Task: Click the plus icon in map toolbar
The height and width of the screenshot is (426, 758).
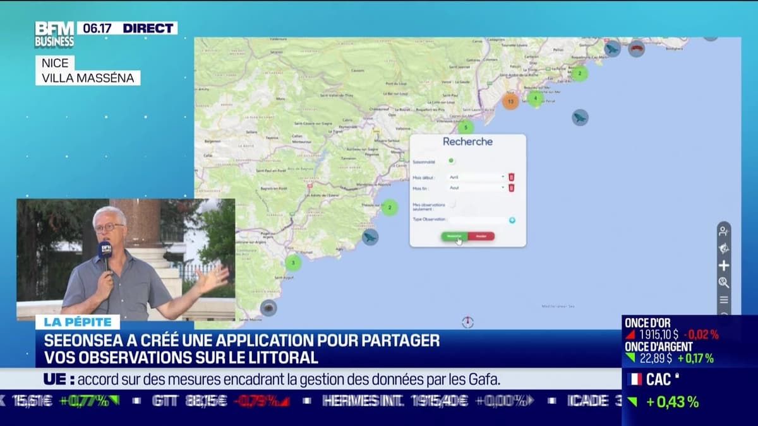Action: (x=724, y=266)
